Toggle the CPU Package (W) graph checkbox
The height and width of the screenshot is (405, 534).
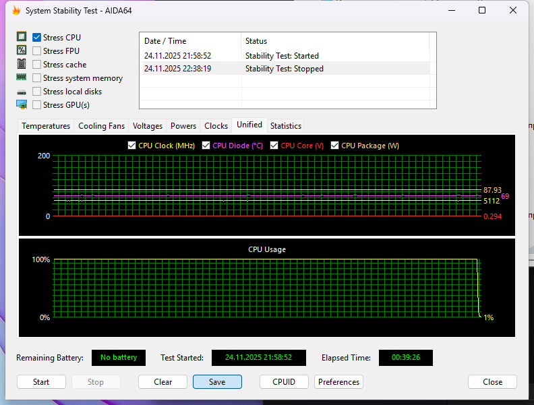point(335,146)
